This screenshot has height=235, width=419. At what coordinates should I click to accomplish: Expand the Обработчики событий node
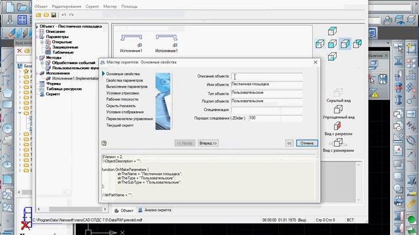tap(42, 63)
